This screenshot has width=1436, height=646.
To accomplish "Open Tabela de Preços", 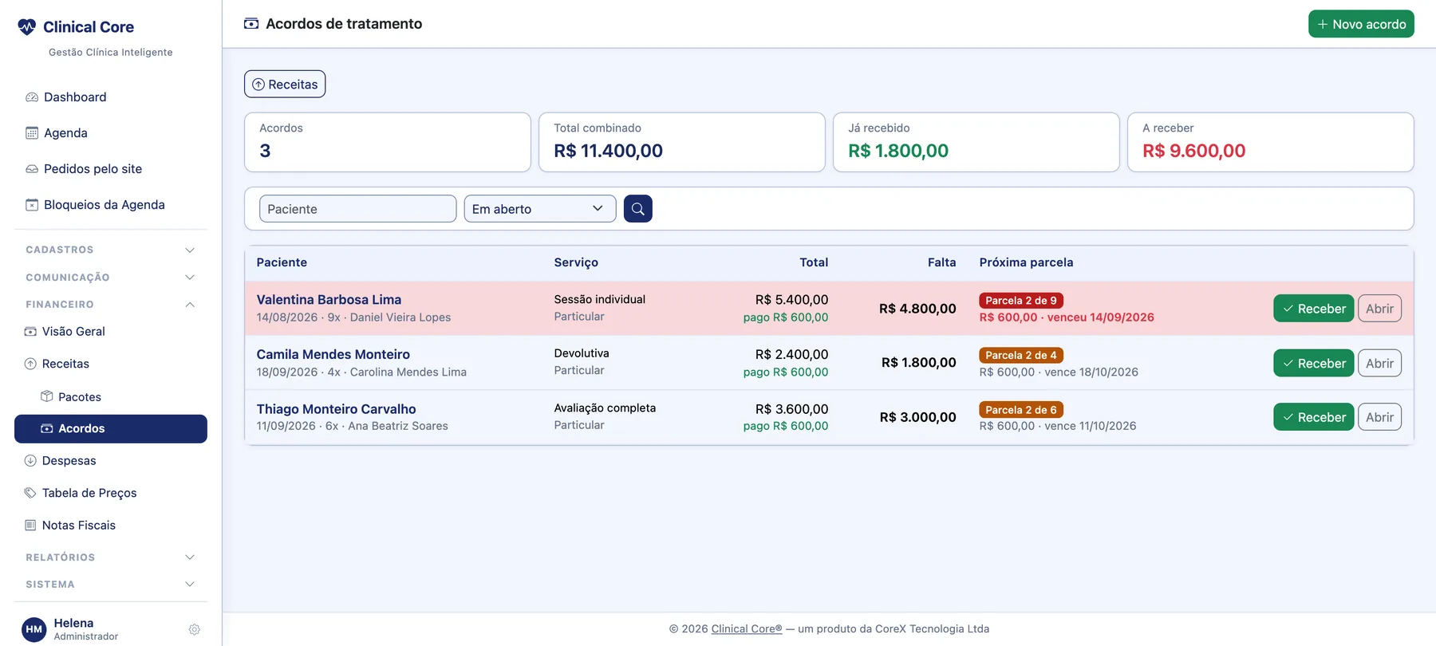I will 111,493.
